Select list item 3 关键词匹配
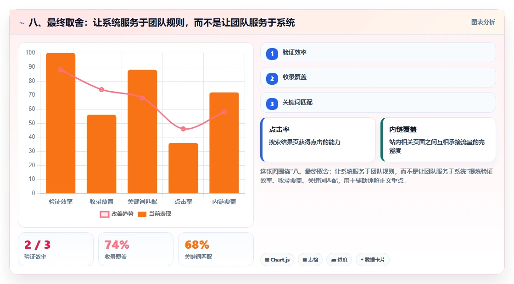This screenshot has height=284, width=514. click(378, 103)
